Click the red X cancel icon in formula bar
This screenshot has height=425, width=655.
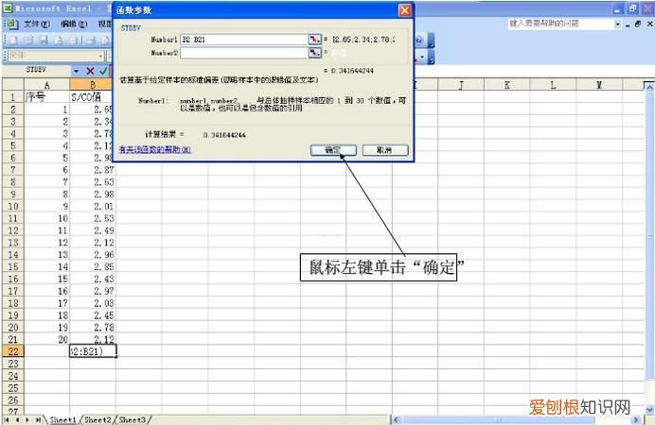point(90,71)
